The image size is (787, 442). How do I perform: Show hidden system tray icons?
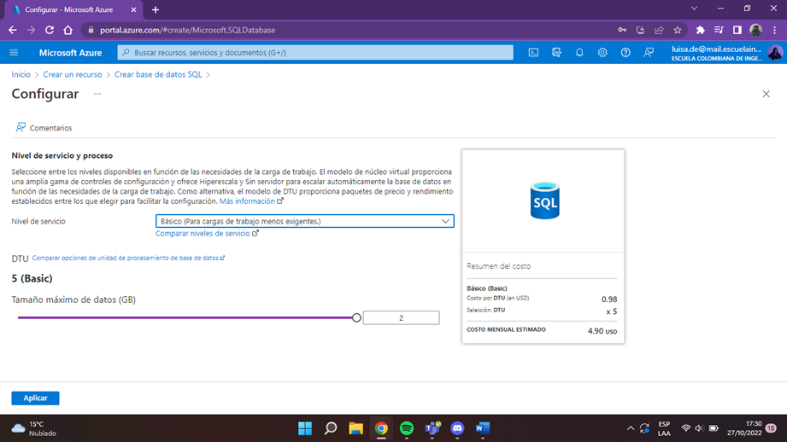click(x=631, y=428)
